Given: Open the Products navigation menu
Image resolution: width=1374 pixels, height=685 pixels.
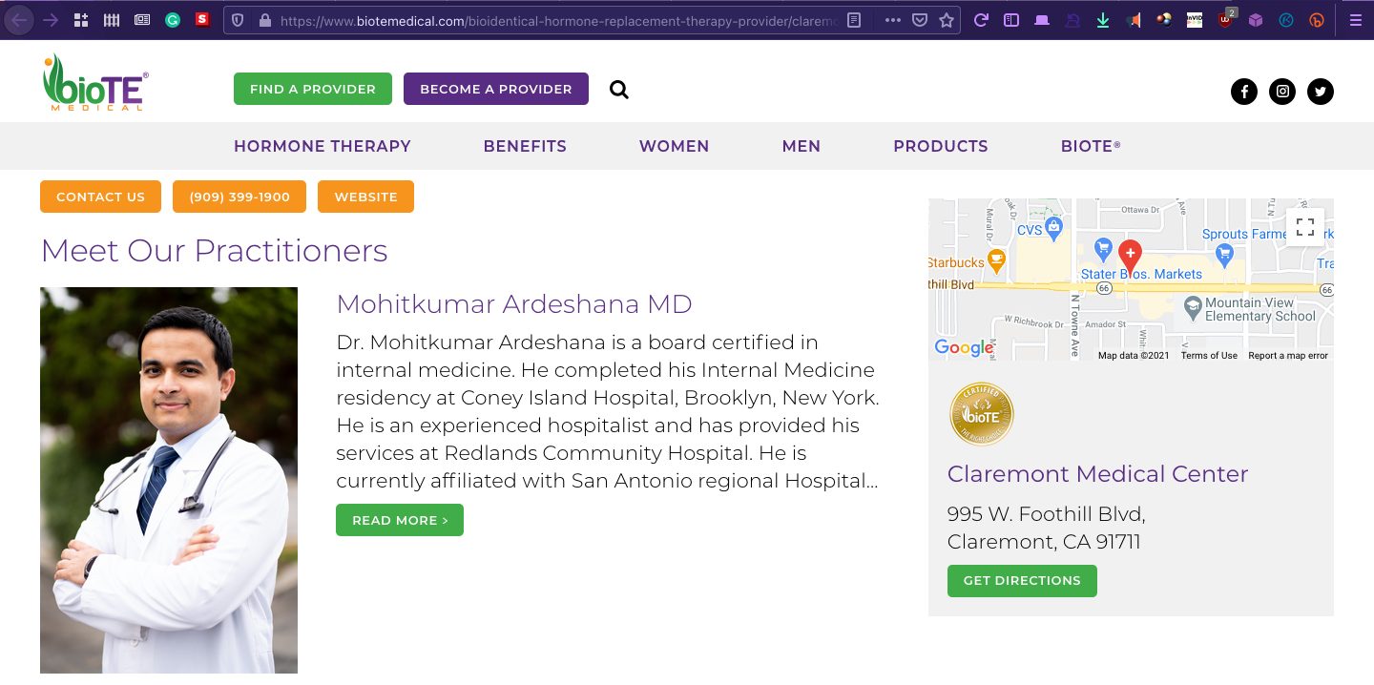Looking at the screenshot, I should pyautogui.click(x=941, y=146).
